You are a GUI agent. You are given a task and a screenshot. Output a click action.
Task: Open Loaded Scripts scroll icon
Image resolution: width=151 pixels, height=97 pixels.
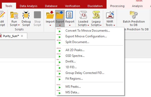point(83,15)
